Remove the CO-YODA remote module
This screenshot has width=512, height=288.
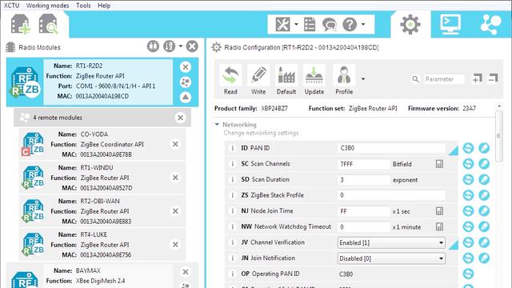click(x=175, y=144)
